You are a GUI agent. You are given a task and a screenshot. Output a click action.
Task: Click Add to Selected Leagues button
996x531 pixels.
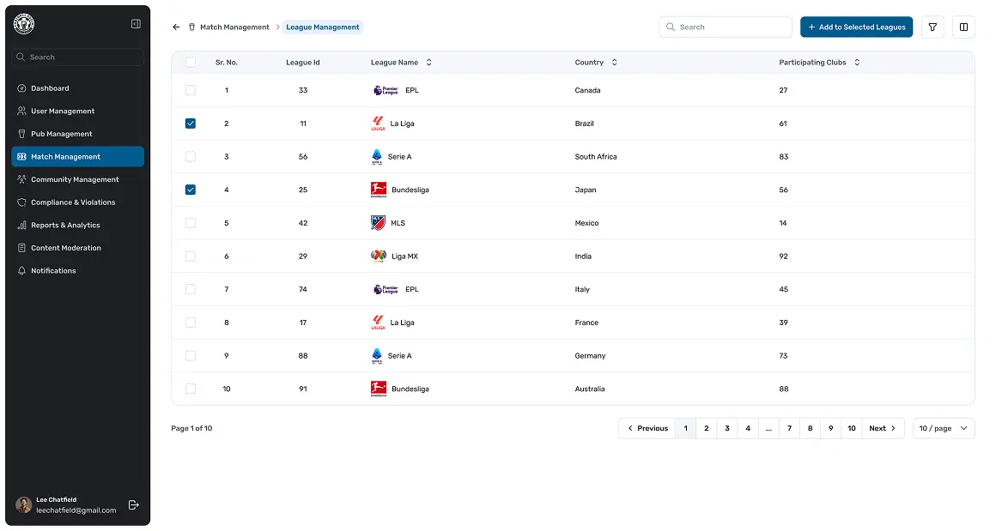pyautogui.click(x=856, y=27)
